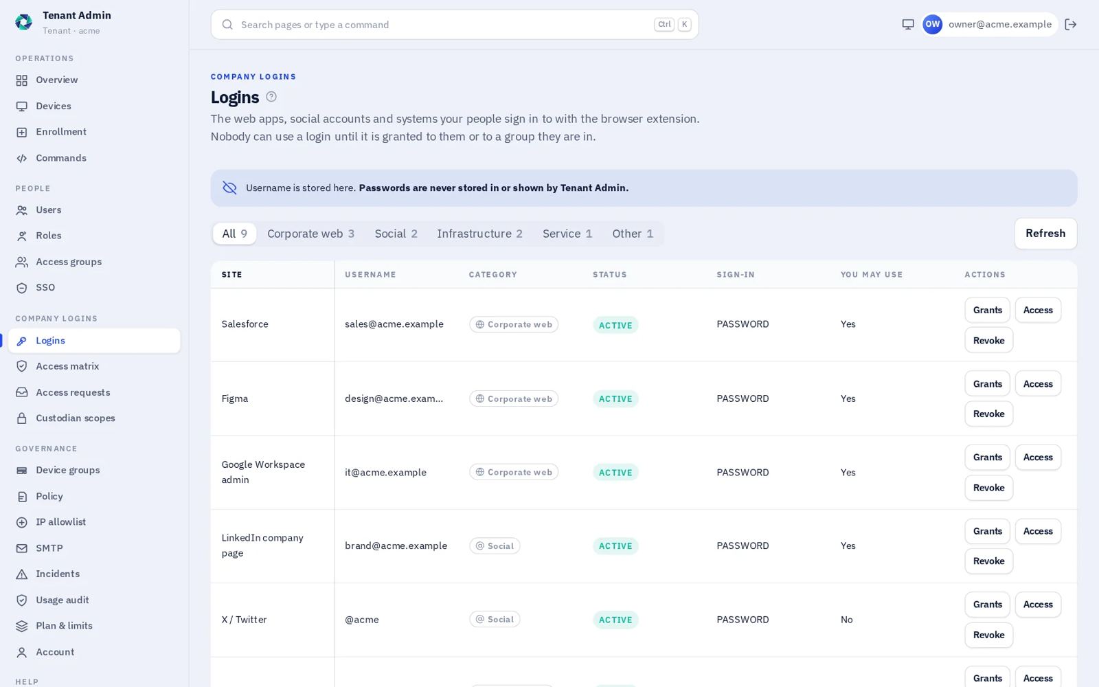Click Access for Salesforce row
This screenshot has height=687, width=1099.
click(1038, 310)
